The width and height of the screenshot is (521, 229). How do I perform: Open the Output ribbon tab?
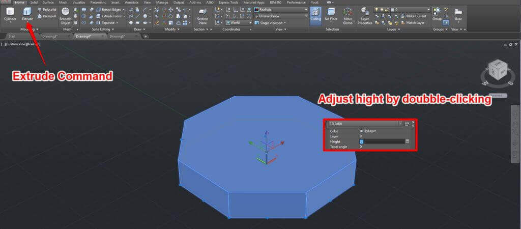click(x=179, y=3)
